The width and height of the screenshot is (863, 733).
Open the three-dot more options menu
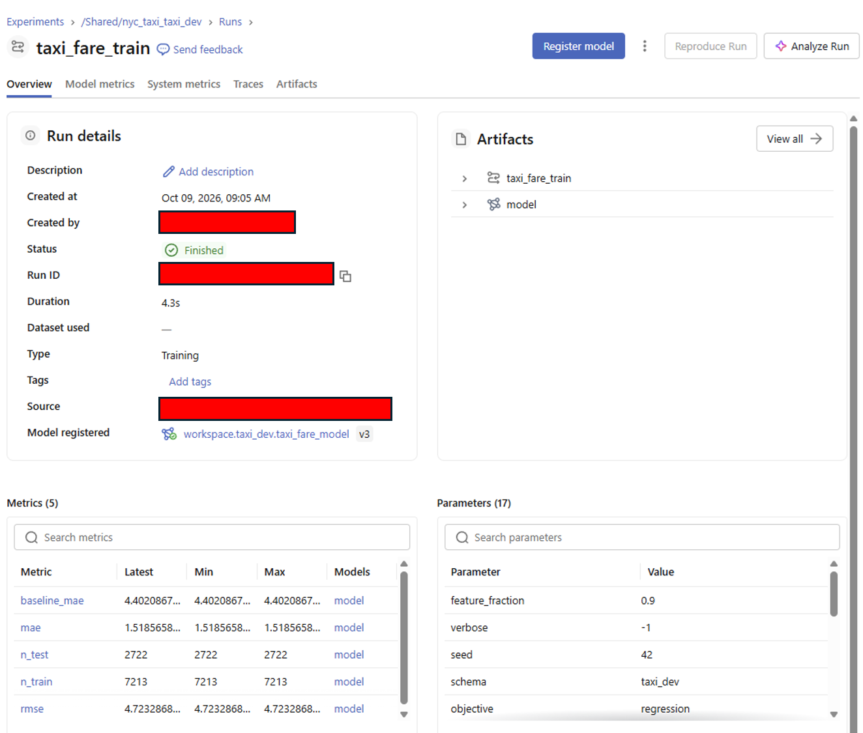(645, 46)
